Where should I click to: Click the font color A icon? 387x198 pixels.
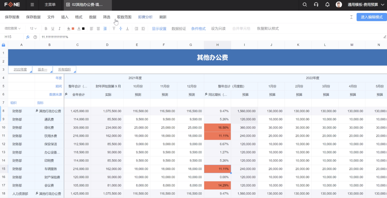(79, 29)
